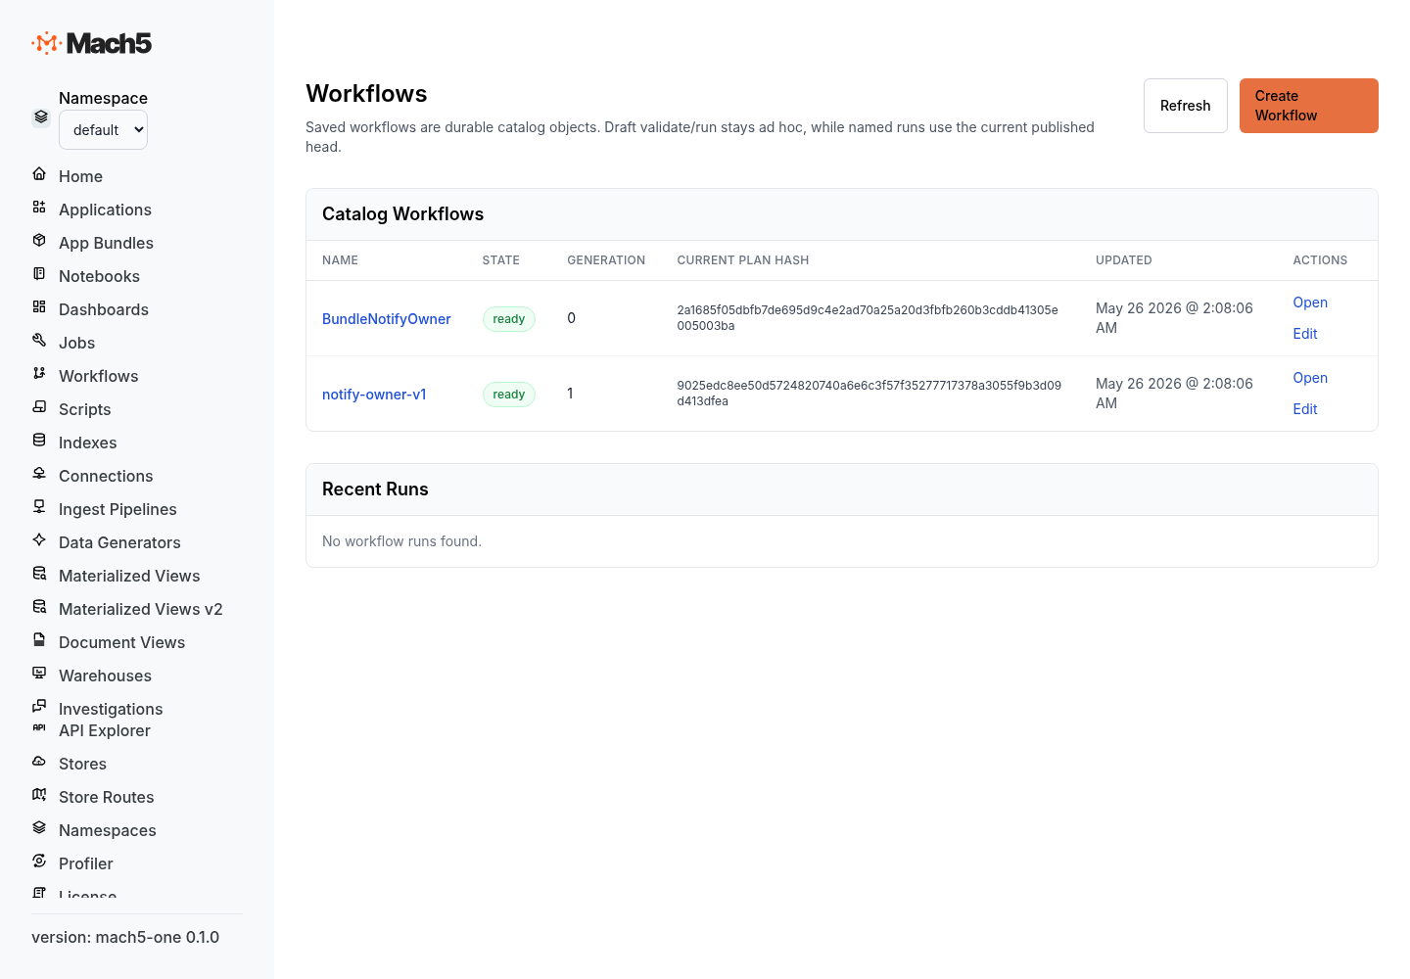Click Create Workflow button
The height and width of the screenshot is (979, 1410).
tap(1309, 106)
